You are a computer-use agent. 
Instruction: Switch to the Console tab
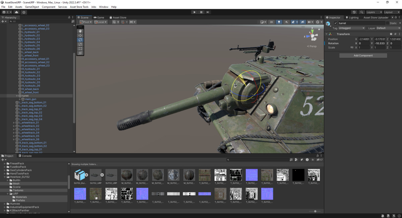click(25, 156)
